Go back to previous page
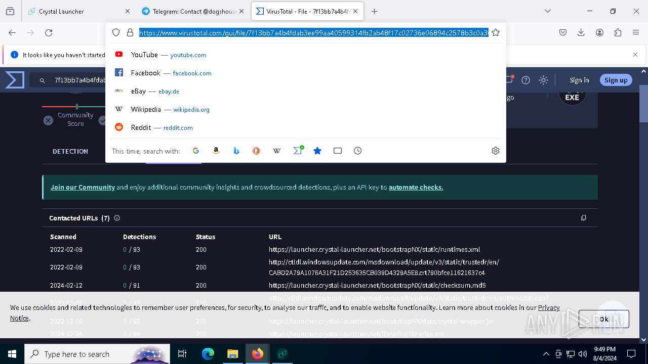 click(12, 32)
